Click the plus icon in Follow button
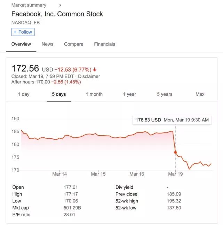This screenshot has width=223, height=225. tap(15, 32)
